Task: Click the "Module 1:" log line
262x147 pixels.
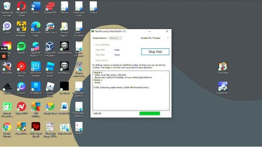Action: 98,80
